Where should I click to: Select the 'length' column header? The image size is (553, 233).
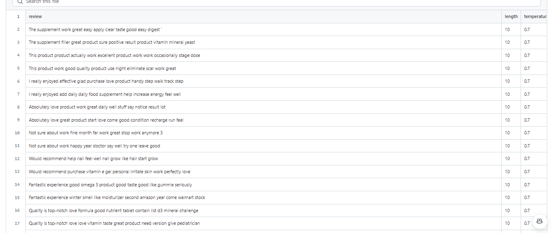tap(511, 16)
